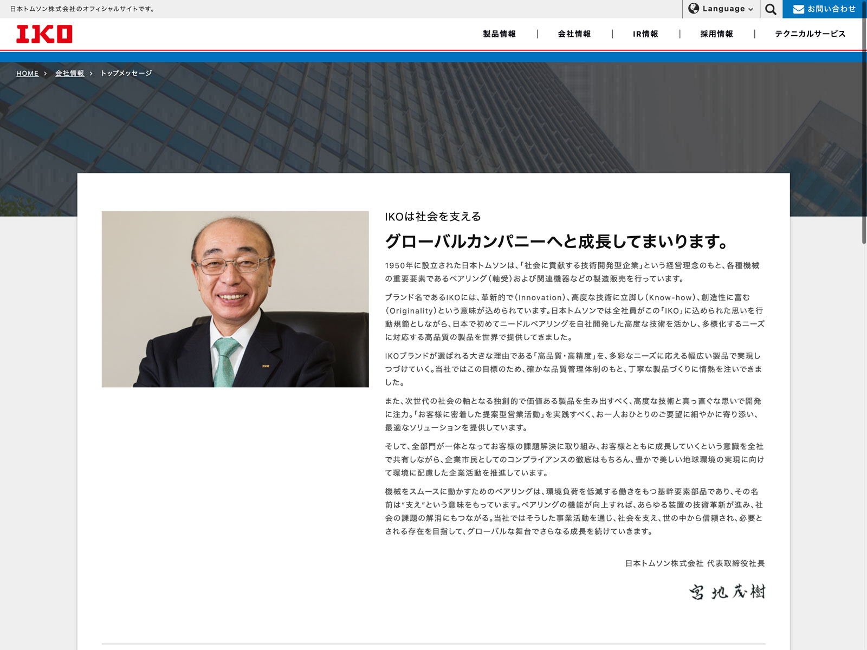Click the グローバルカンパニーへと成長してまいります heading
Viewport: 867px width, 650px height.
click(557, 241)
